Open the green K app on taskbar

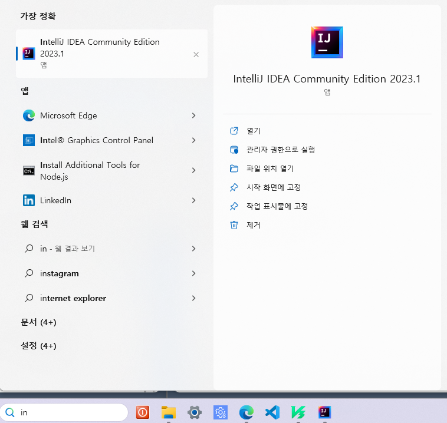coord(298,412)
